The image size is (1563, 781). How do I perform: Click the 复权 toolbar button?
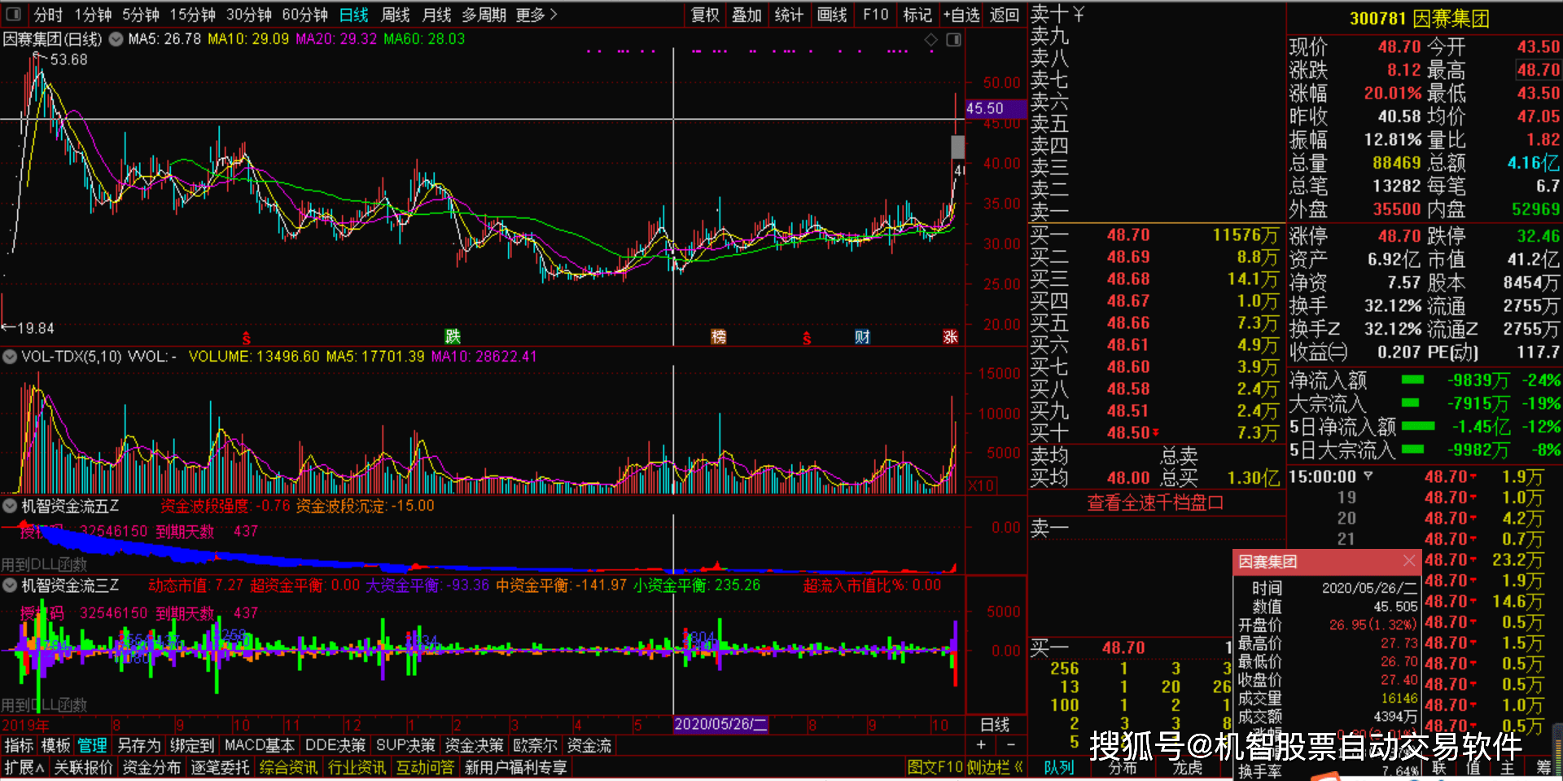706,15
